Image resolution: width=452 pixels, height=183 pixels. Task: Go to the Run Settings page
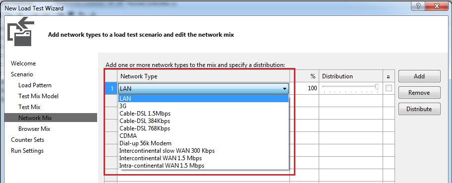pyautogui.click(x=27, y=151)
